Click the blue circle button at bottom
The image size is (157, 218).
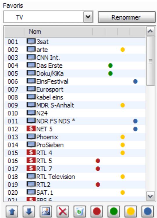(148, 212)
